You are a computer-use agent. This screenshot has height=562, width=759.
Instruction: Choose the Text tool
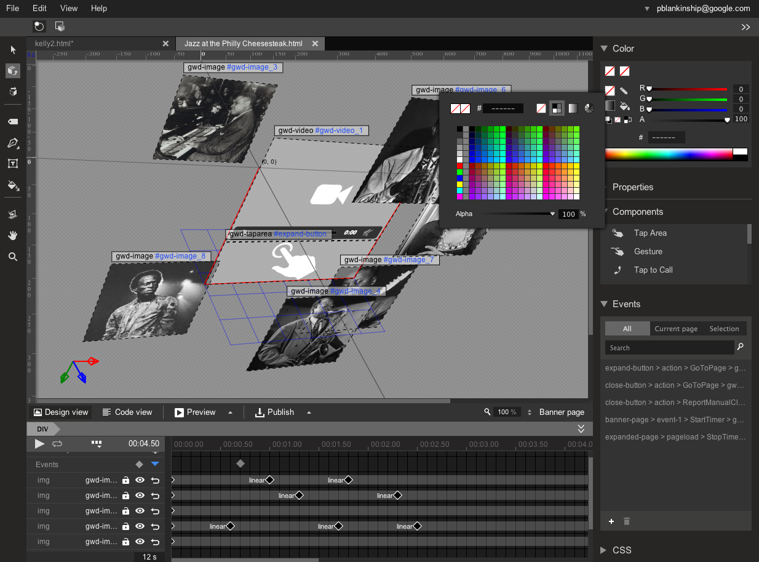click(x=13, y=164)
